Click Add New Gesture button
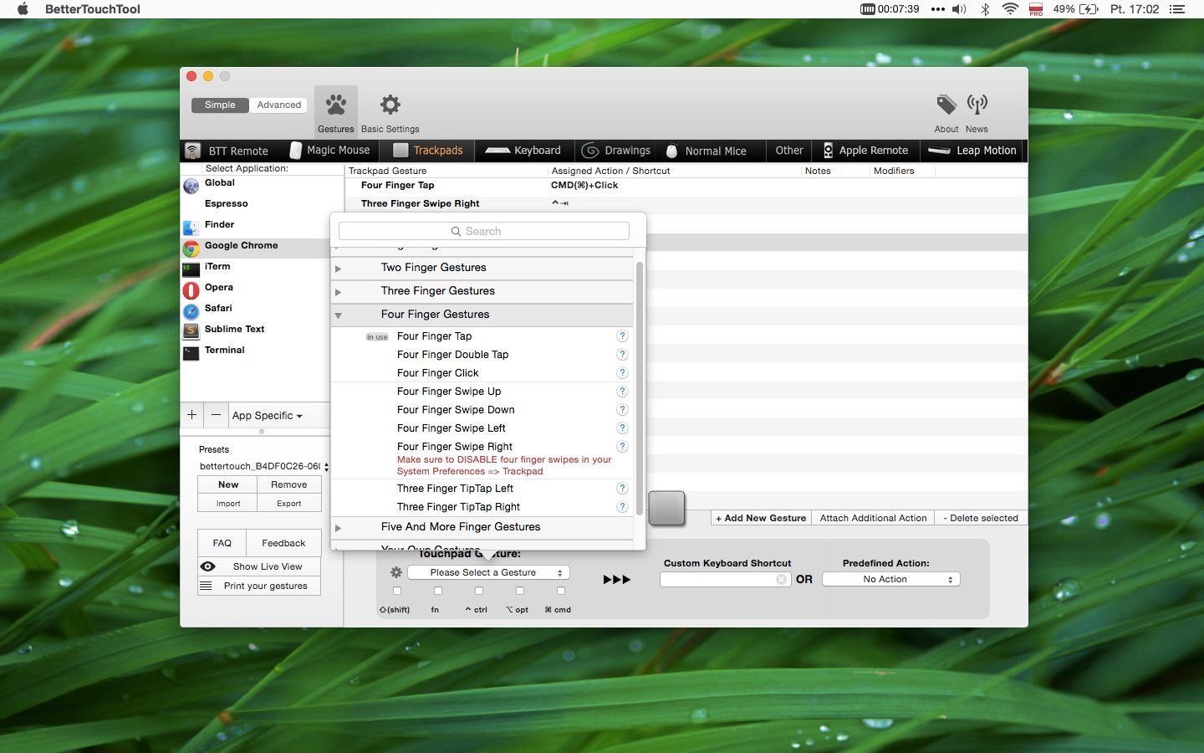Image resolution: width=1204 pixels, height=753 pixels. tap(761, 519)
